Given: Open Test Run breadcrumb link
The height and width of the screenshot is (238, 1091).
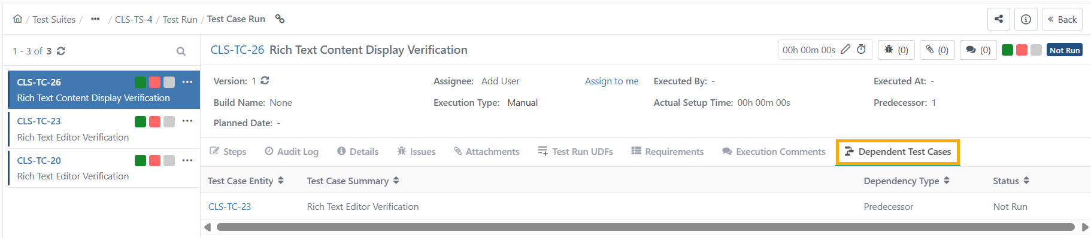Looking at the screenshot, I should coord(180,19).
